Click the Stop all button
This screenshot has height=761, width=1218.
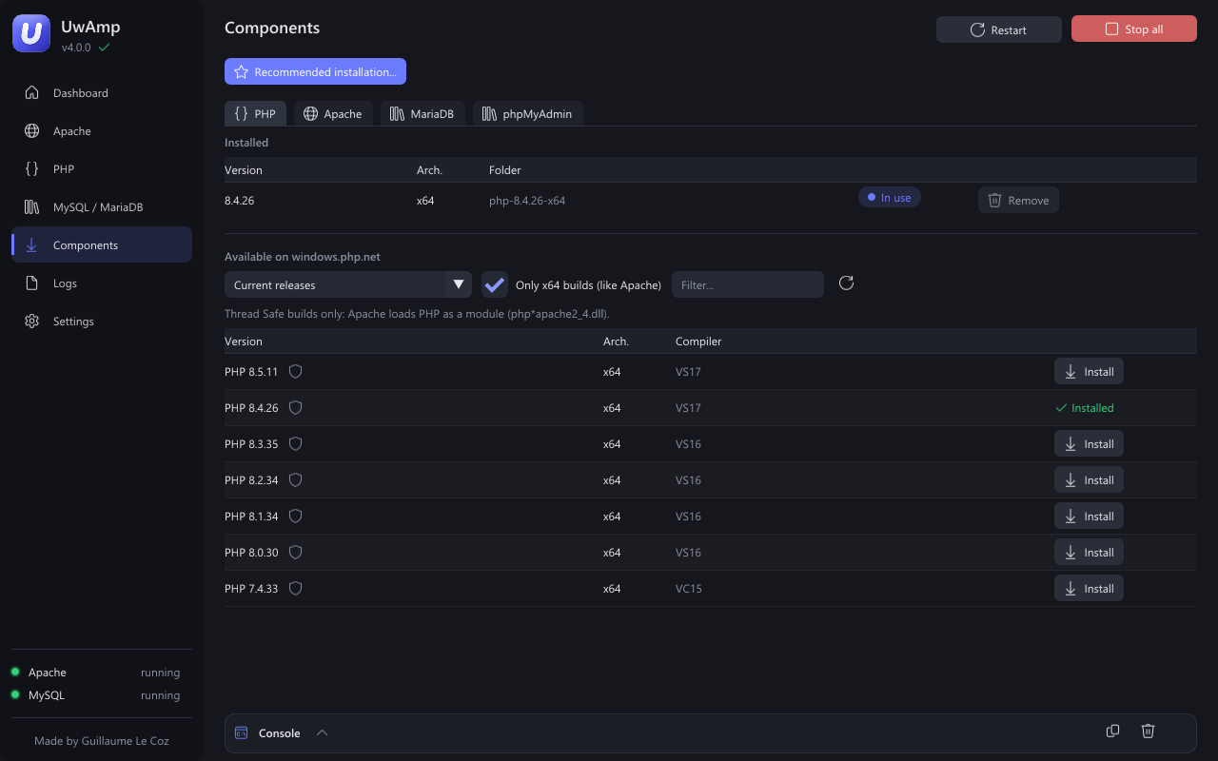pos(1134,29)
